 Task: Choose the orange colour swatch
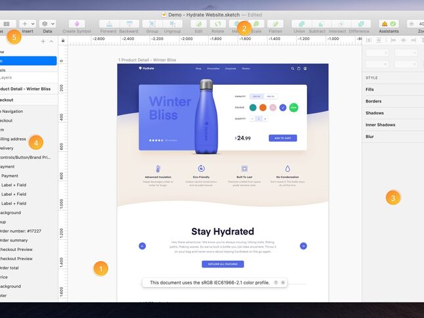[263, 108]
